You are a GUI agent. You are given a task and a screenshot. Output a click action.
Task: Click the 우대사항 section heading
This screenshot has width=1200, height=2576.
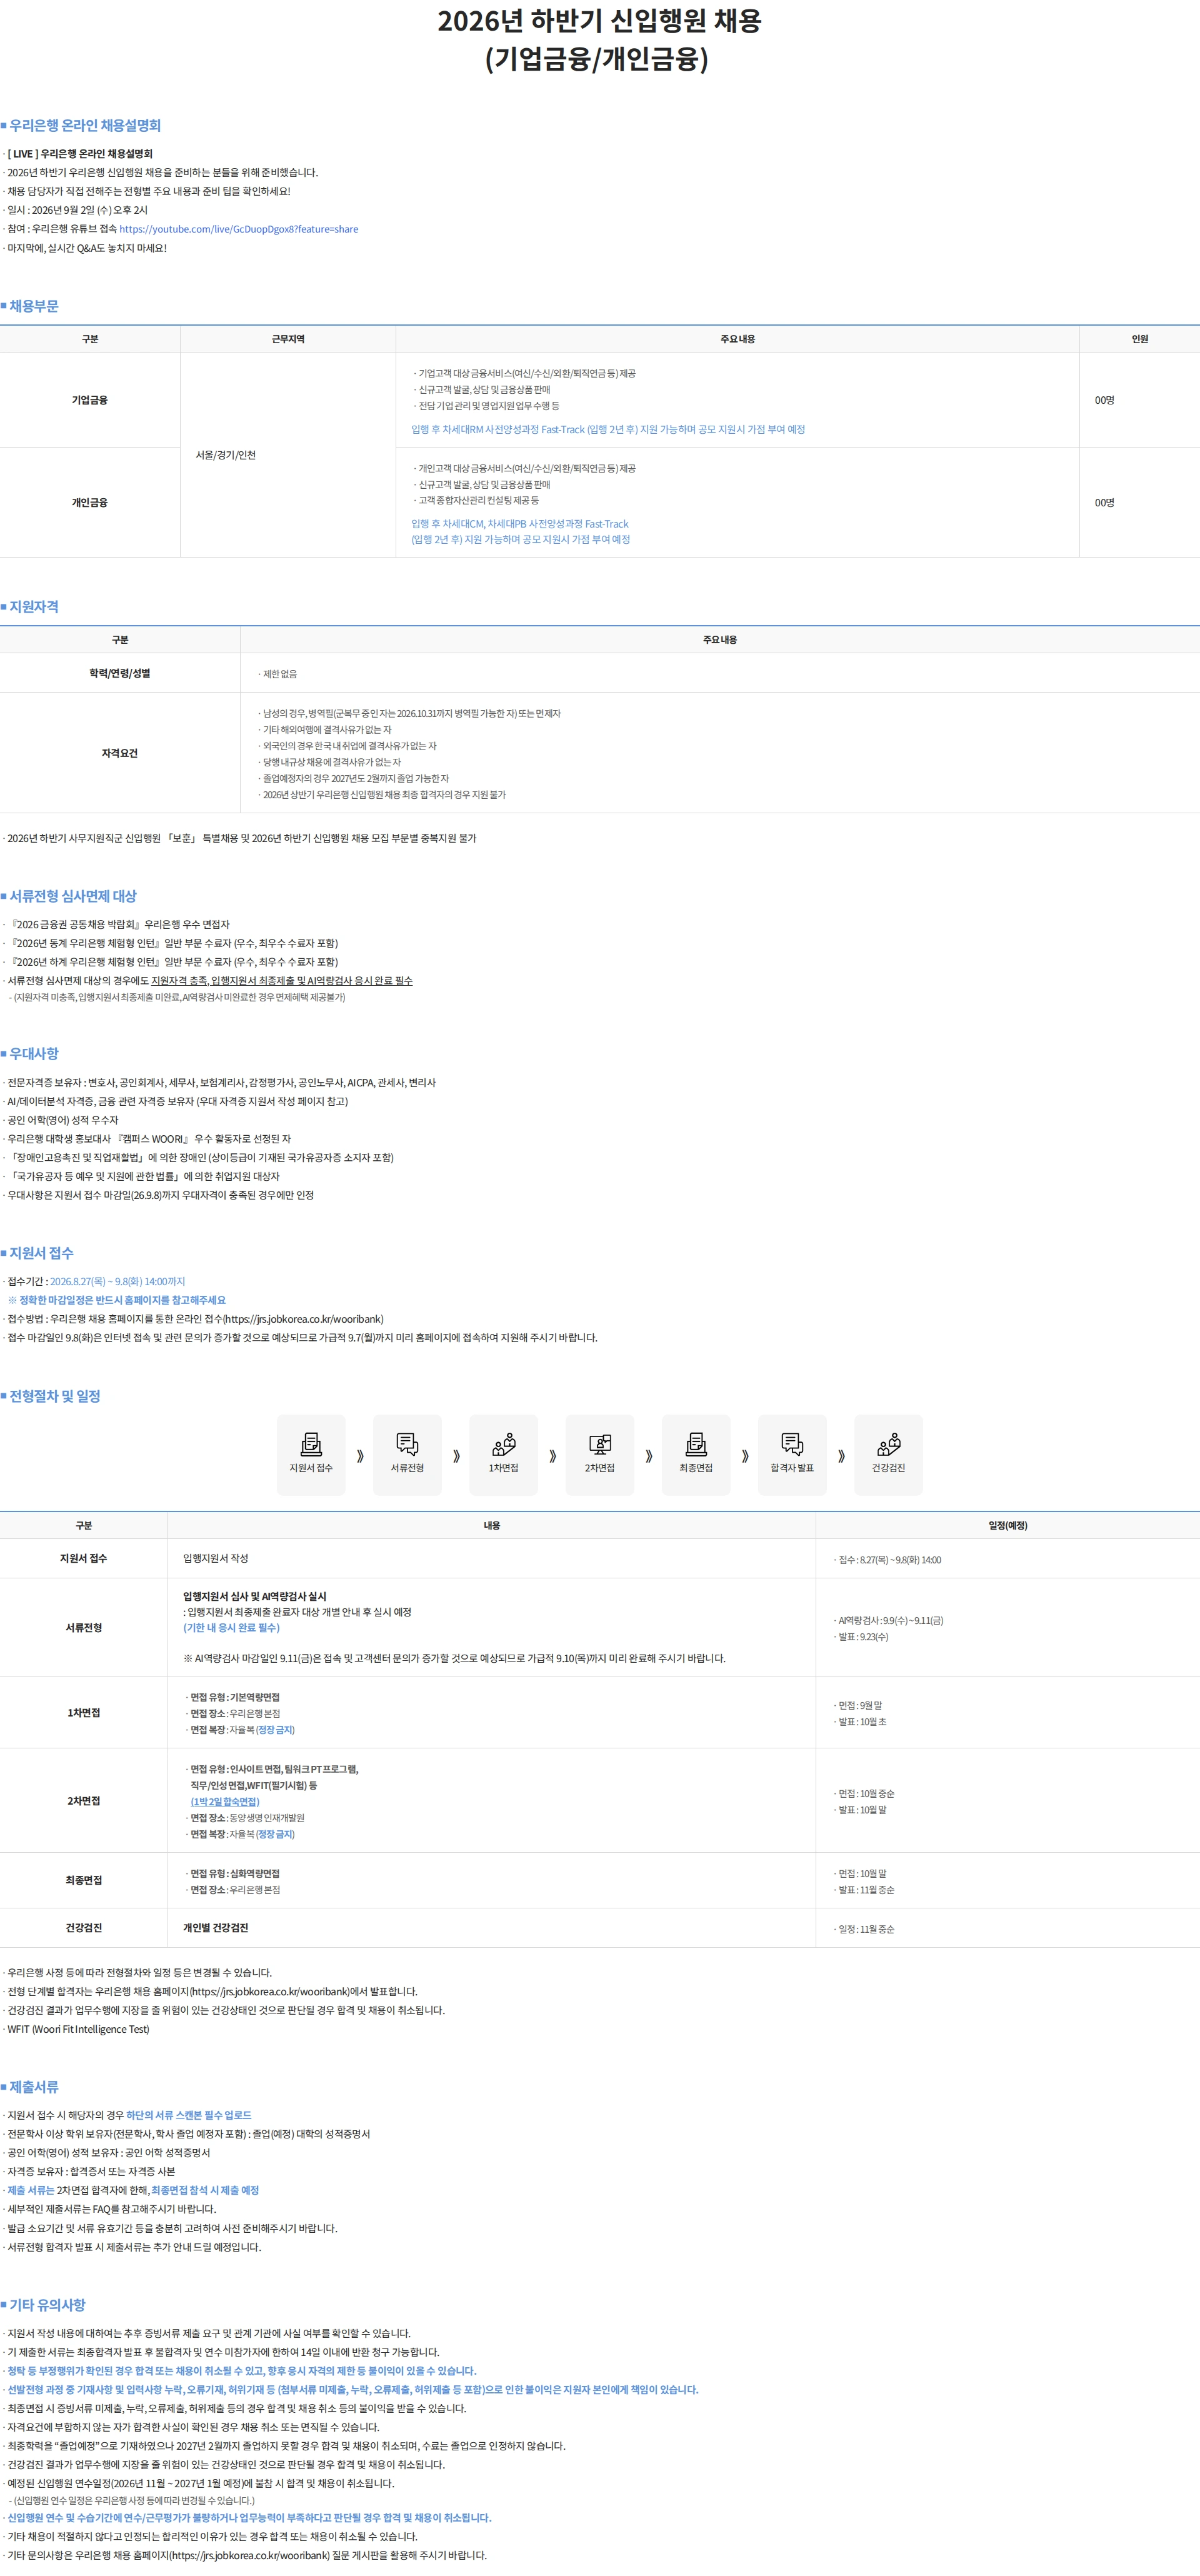(x=34, y=1053)
